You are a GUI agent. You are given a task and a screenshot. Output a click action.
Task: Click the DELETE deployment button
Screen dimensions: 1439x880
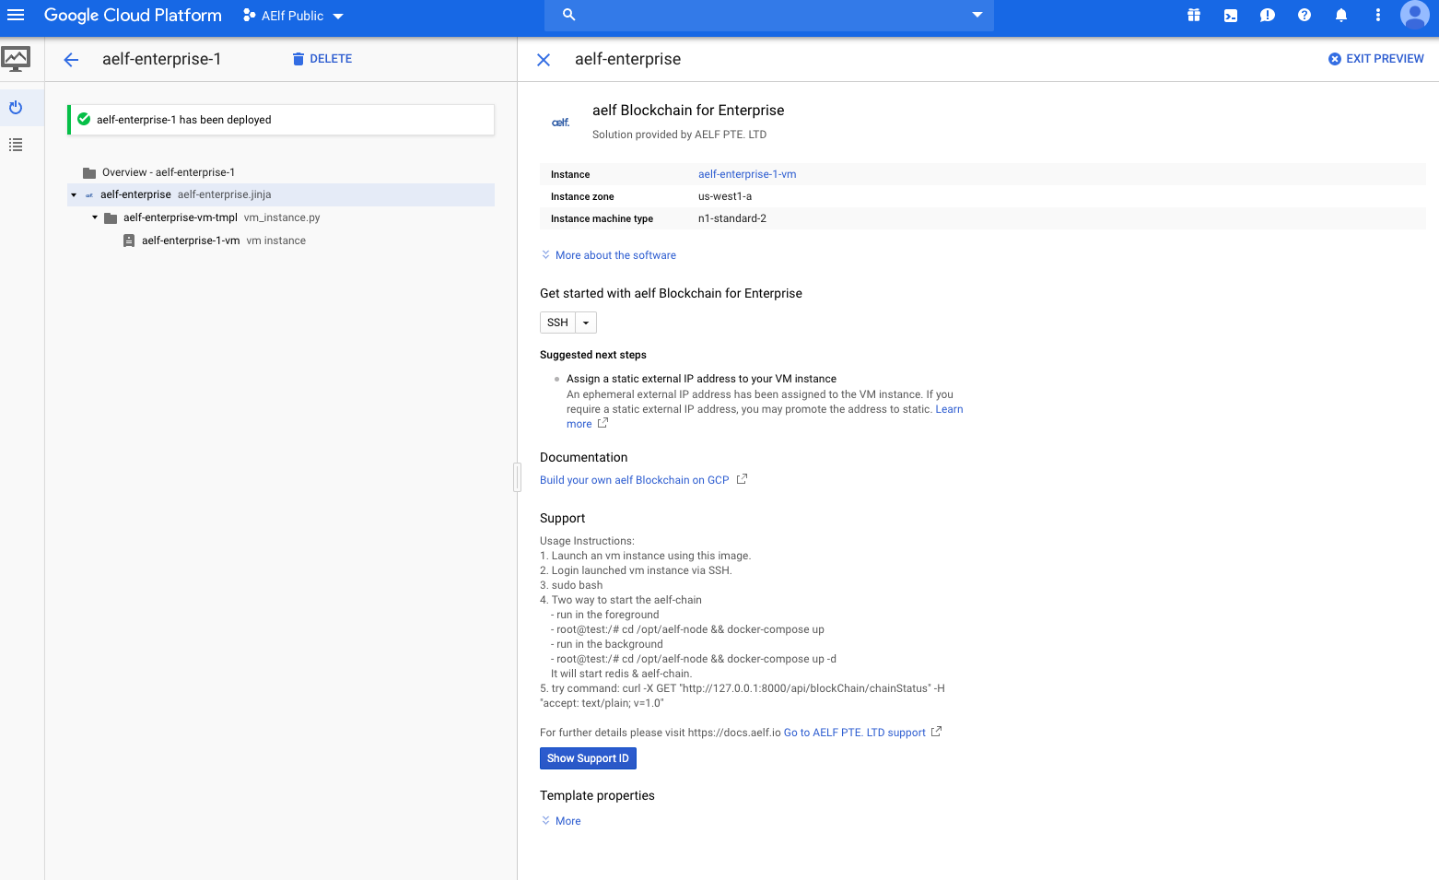pyautogui.click(x=322, y=59)
